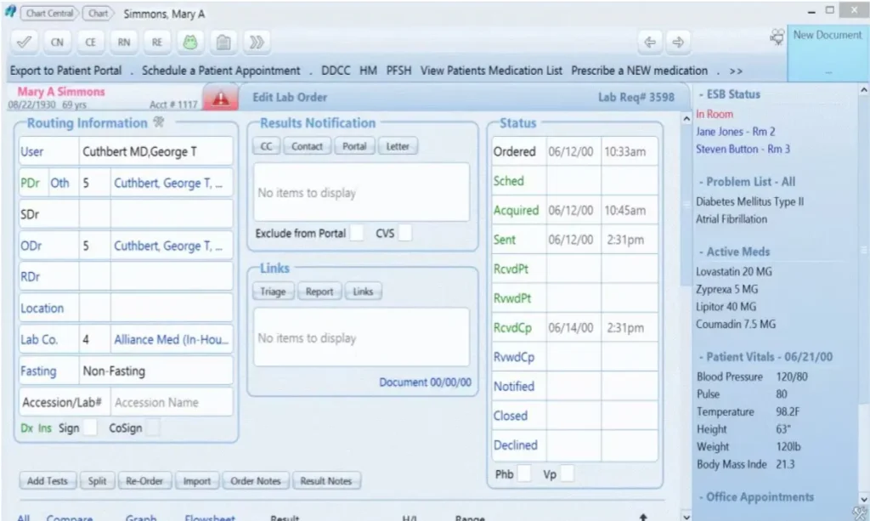
Task: Open the CE toolbar icon
Action: (90, 41)
